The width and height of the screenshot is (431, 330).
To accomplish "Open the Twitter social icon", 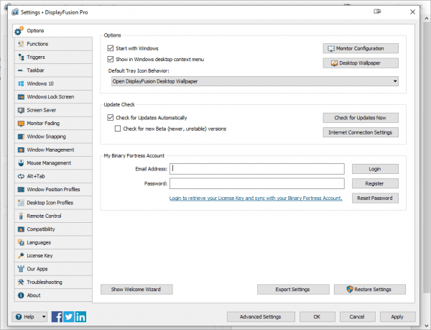I will click(x=69, y=317).
